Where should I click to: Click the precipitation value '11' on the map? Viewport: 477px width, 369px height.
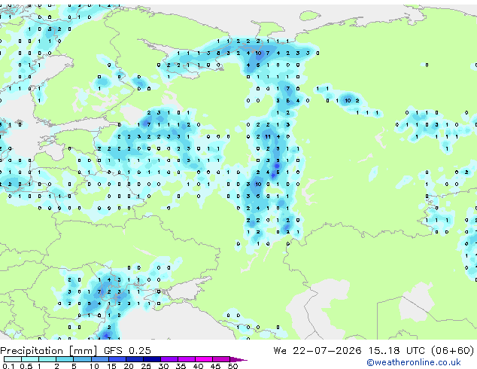268,137
